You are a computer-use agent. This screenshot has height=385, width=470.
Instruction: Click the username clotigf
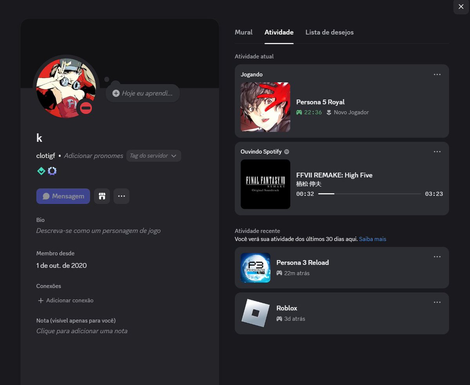pos(46,156)
